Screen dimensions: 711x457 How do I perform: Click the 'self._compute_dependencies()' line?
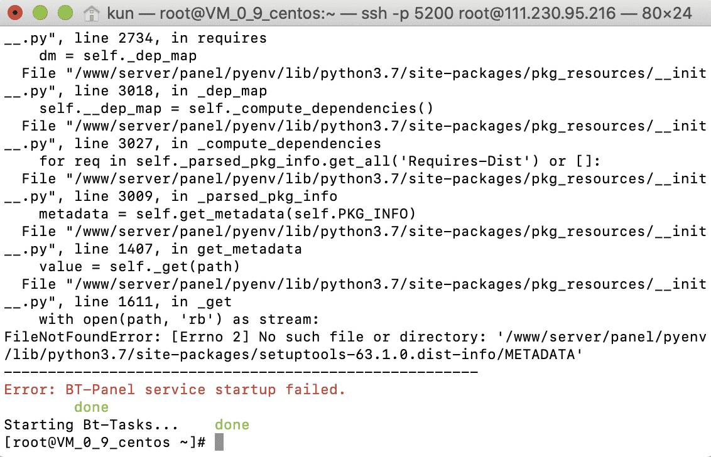pos(236,109)
